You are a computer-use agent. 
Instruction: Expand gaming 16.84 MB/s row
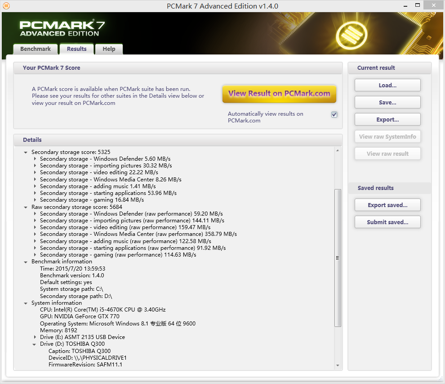tap(35, 200)
